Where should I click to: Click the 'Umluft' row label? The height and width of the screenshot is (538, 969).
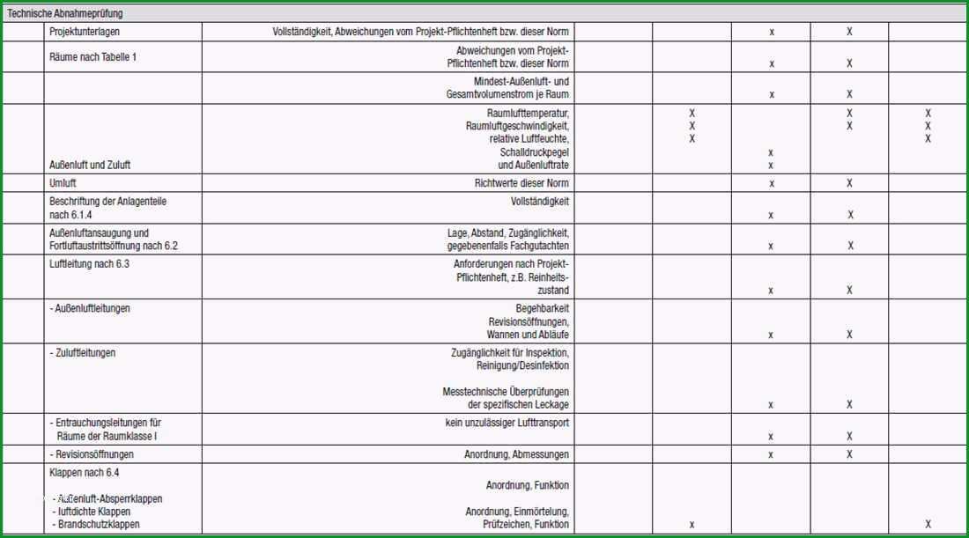(x=63, y=183)
